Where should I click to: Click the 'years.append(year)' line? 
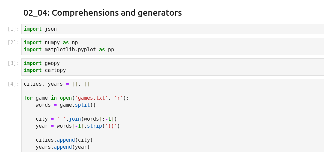pyautogui.click(x=63, y=147)
